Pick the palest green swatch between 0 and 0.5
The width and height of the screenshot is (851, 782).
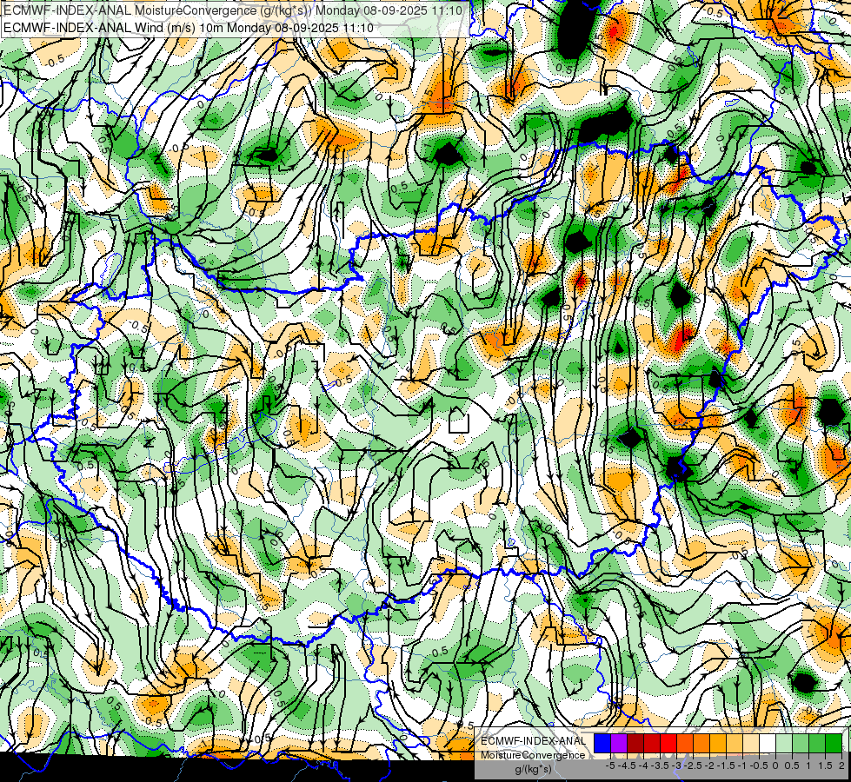(x=784, y=744)
